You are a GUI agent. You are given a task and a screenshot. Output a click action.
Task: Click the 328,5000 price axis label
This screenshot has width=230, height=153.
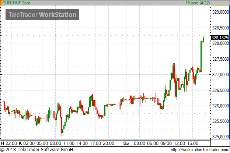coord(220,28)
